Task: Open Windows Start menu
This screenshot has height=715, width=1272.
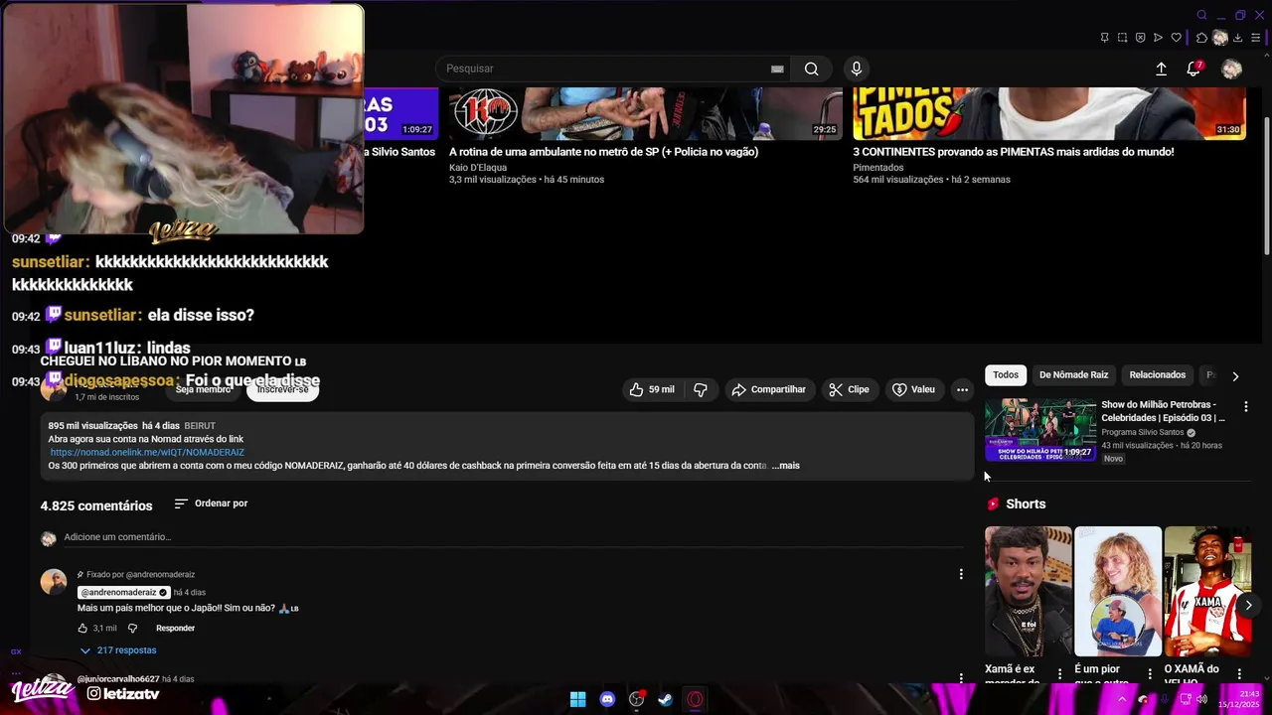Action: 577,699
